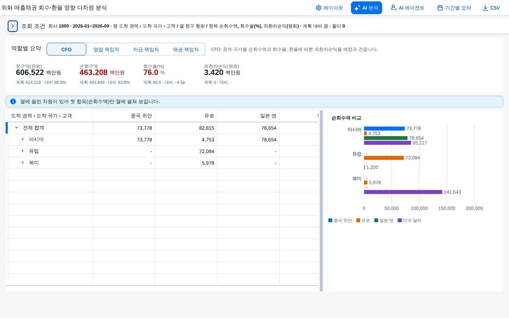The width and height of the screenshot is (509, 318).
Task: Switch to the 자금 책임자 tab
Action: [145, 49]
